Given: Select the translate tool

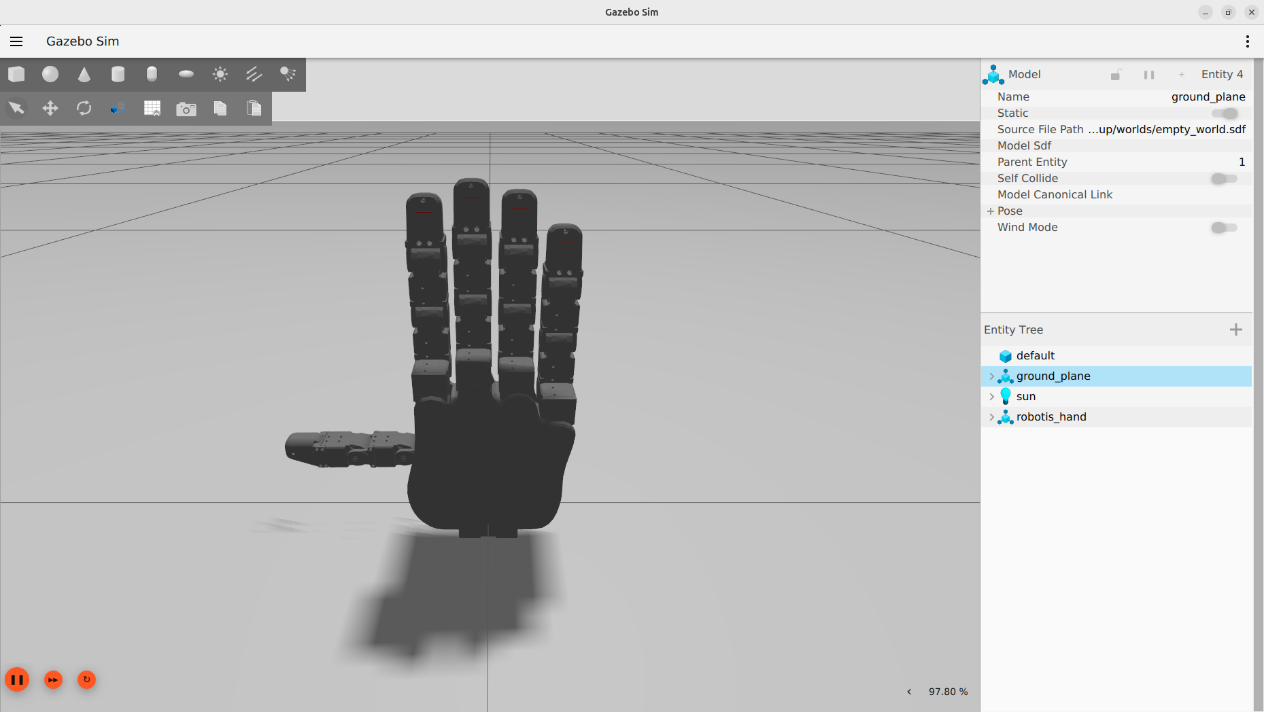Looking at the screenshot, I should click(x=50, y=107).
